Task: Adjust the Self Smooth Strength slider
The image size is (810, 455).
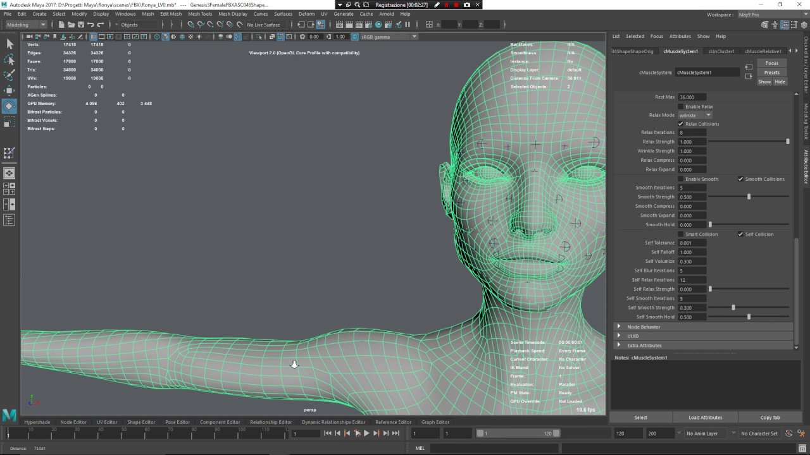Action: [x=733, y=308]
